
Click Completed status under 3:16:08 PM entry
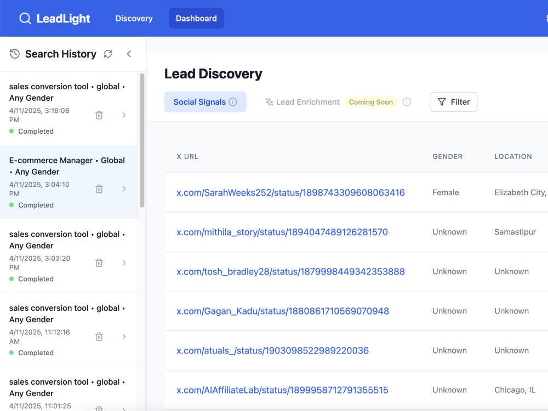pyautogui.click(x=36, y=132)
